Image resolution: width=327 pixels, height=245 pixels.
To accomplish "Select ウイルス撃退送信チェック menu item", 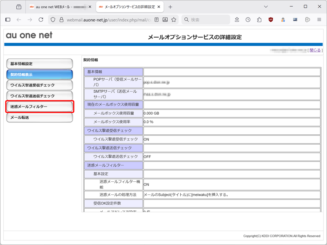I will pos(40,96).
